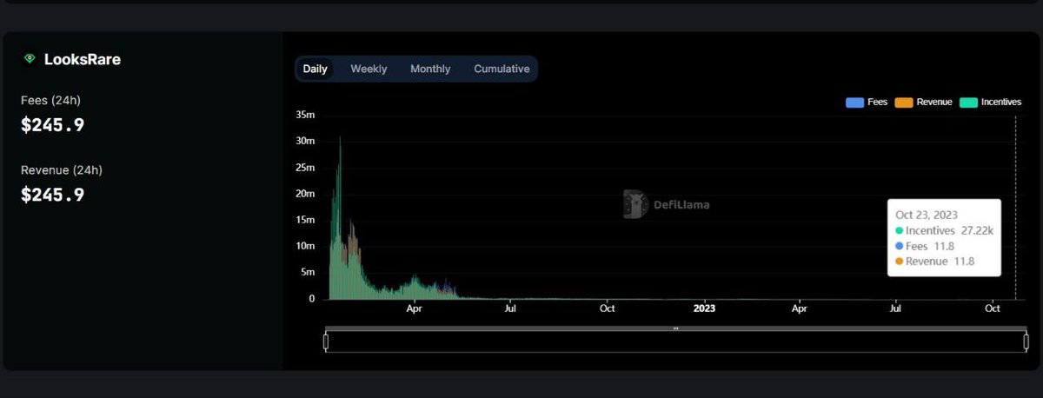The width and height of the screenshot is (1043, 398).
Task: Toggle the Incentives legend series
Action: click(x=990, y=103)
